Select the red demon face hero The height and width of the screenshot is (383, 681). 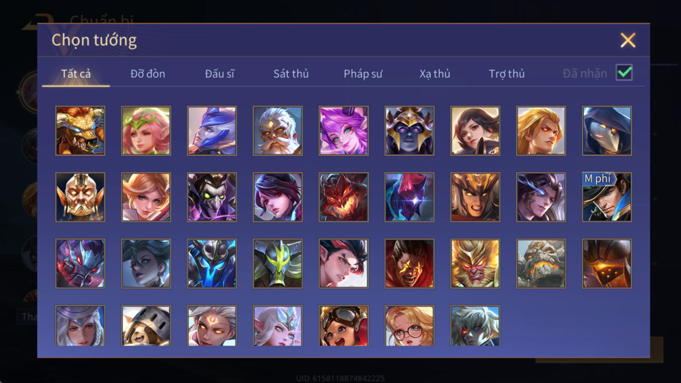tap(343, 197)
